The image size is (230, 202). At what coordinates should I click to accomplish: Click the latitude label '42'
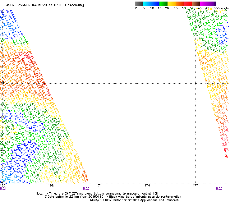coord(2,150)
